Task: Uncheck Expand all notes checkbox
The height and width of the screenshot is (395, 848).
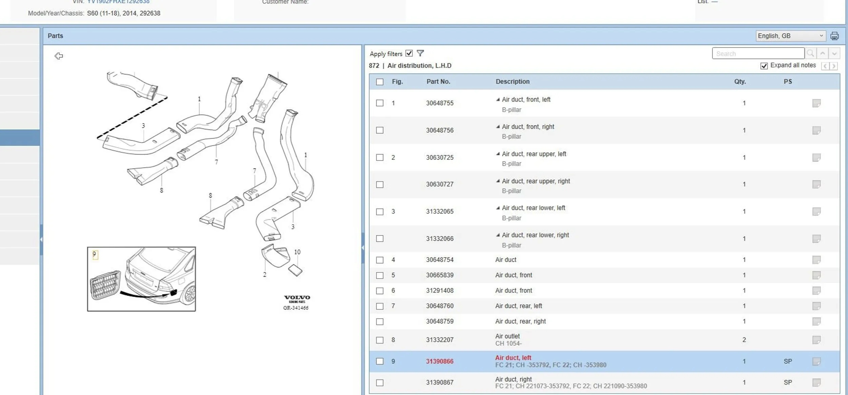Action: 764,66
